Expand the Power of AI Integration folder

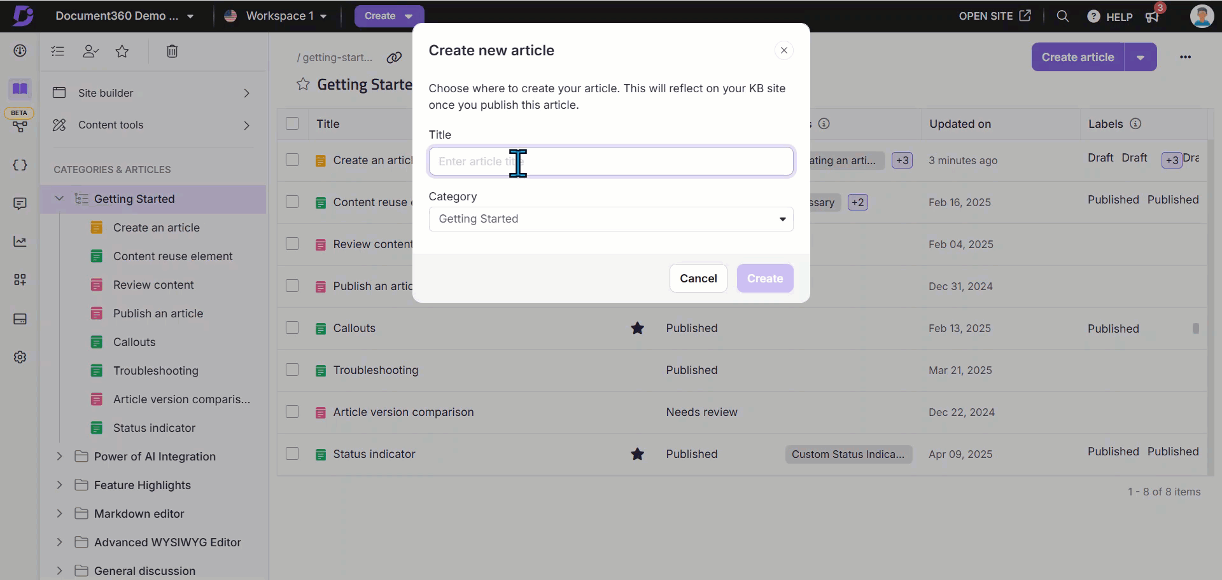point(59,456)
